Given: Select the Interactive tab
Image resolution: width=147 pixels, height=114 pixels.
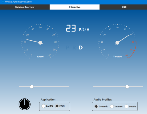Looking at the screenshot, I should tap(75, 7).
